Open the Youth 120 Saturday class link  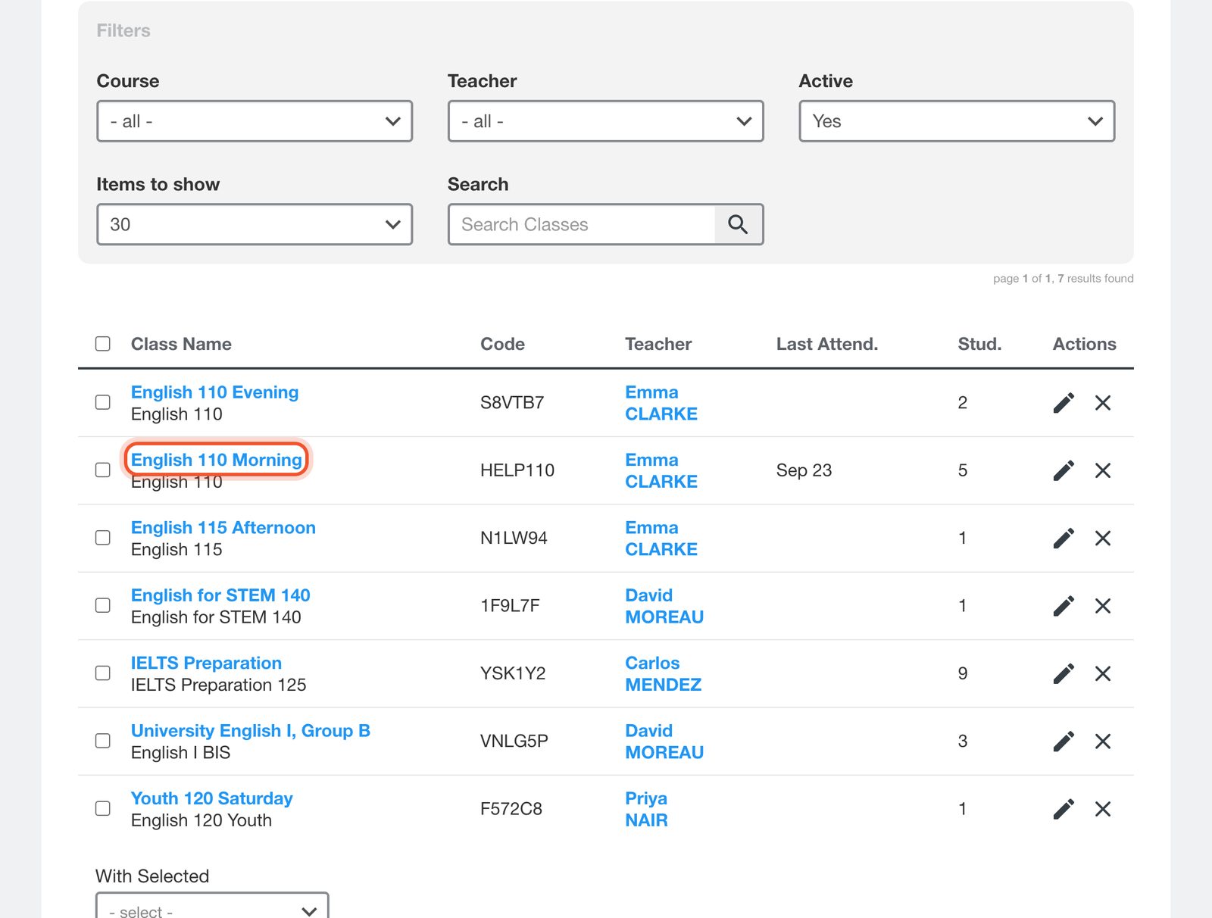211,798
